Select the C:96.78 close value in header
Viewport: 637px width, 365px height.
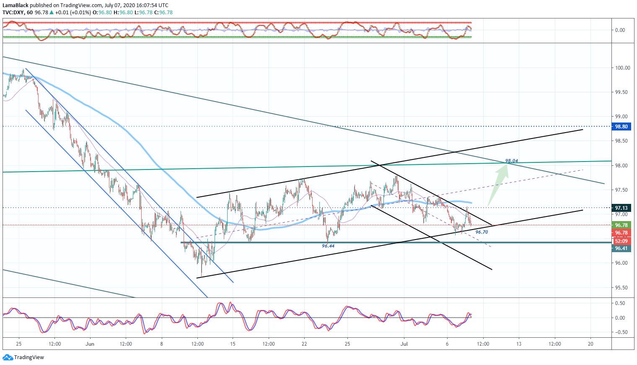[x=163, y=13]
